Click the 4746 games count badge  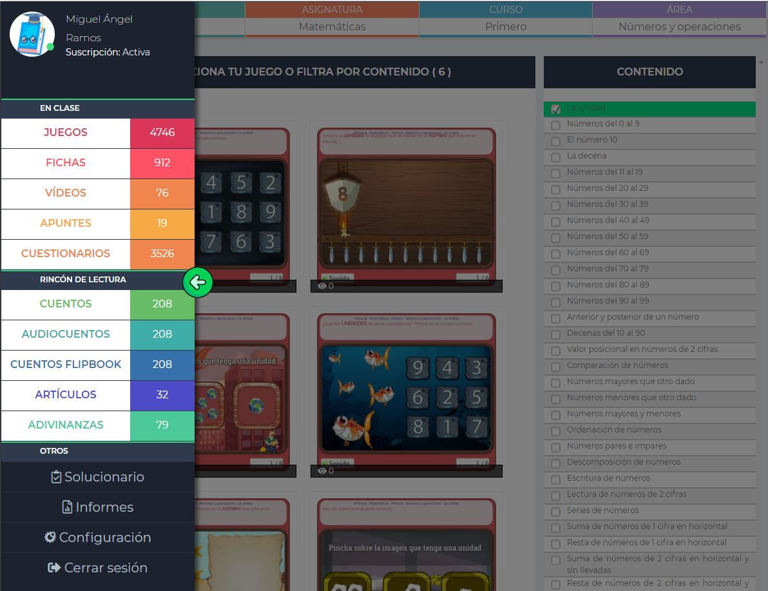162,133
